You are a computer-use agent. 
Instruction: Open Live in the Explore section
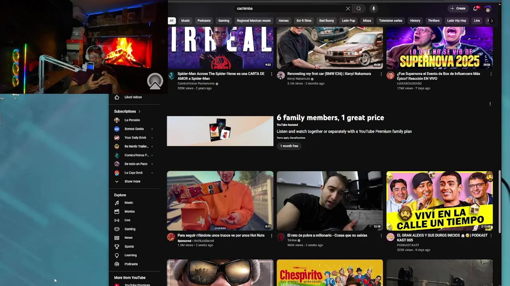tap(127, 220)
